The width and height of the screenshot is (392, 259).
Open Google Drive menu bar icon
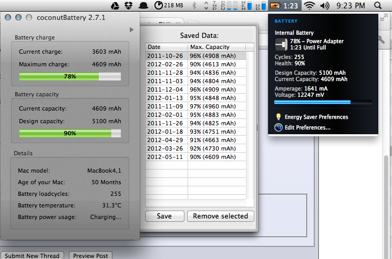(115, 5)
